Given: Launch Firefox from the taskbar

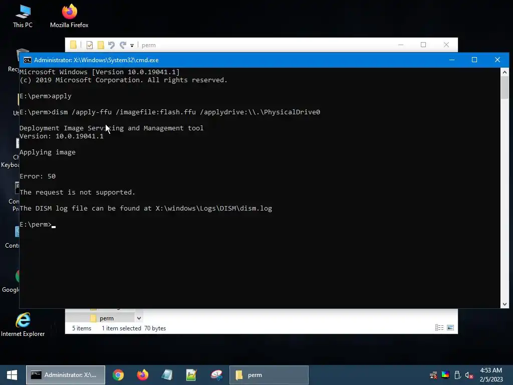Looking at the screenshot, I should (142, 375).
